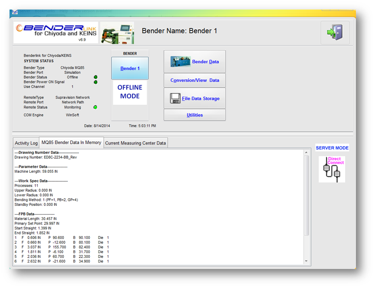The height and width of the screenshot is (288, 375).
Task: Click the floppy disk icon on File Data Storage
Action: [175, 98]
